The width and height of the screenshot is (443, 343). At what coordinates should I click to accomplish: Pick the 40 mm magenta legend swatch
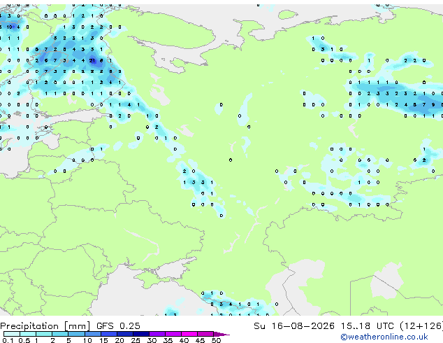[x=189, y=334]
